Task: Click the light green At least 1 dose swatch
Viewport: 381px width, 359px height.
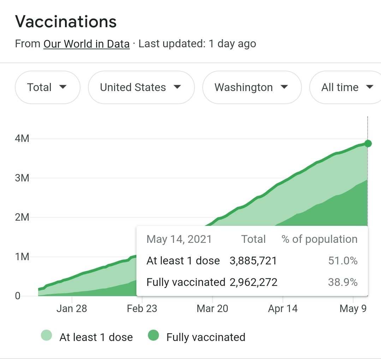Action: point(46,335)
